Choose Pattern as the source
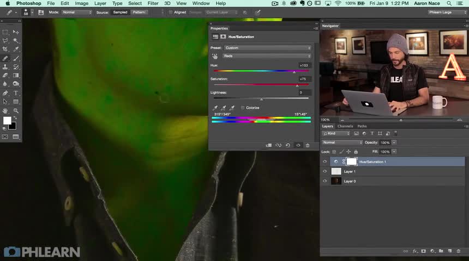This screenshot has width=469, height=261. pos(139,12)
